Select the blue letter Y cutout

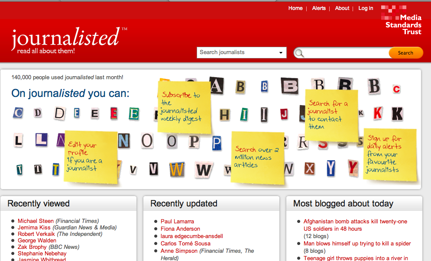[x=331, y=168]
